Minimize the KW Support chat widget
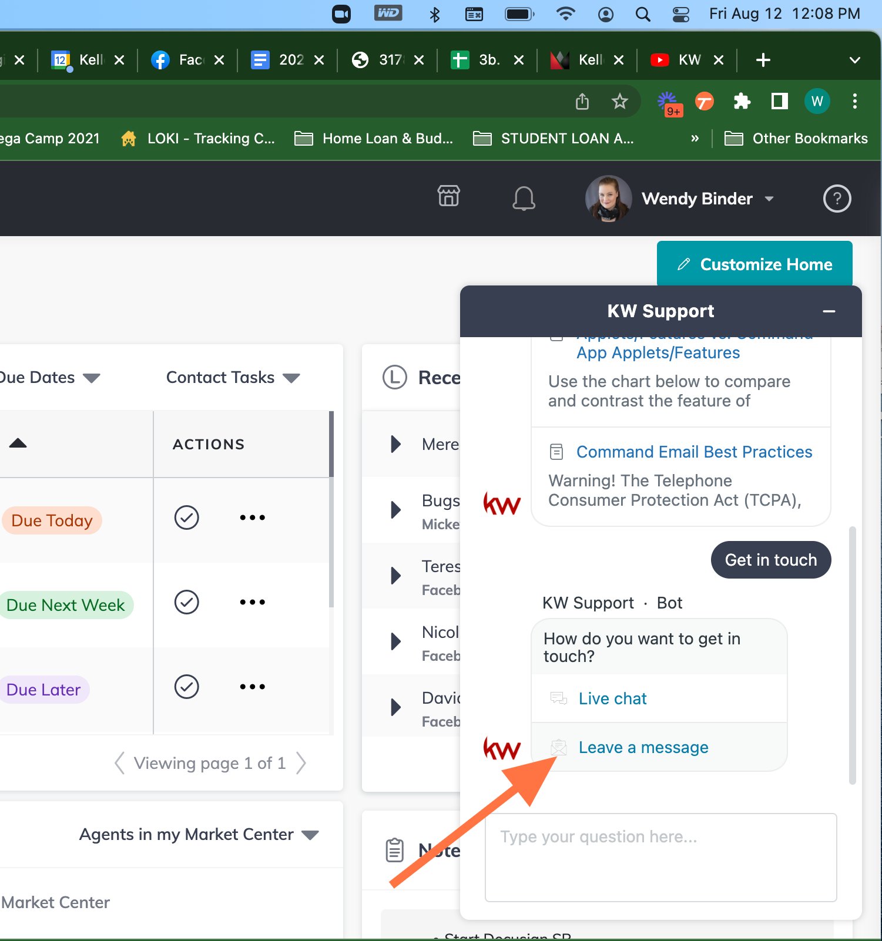Viewport: 882px width, 941px height. click(x=829, y=311)
